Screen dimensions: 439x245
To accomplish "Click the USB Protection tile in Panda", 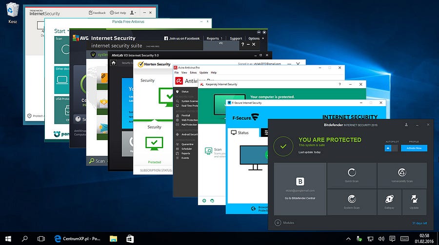I will (62, 110).
